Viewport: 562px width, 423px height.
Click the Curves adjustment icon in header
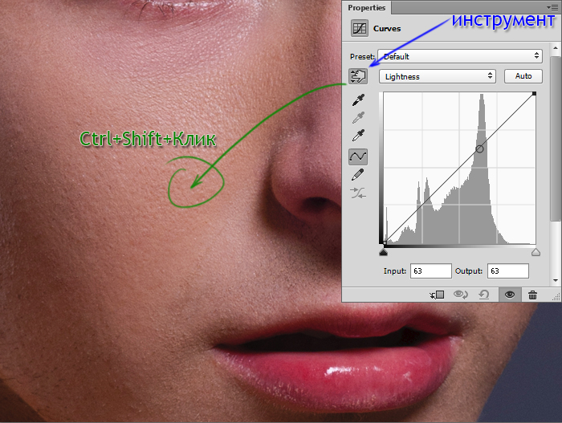click(x=360, y=28)
